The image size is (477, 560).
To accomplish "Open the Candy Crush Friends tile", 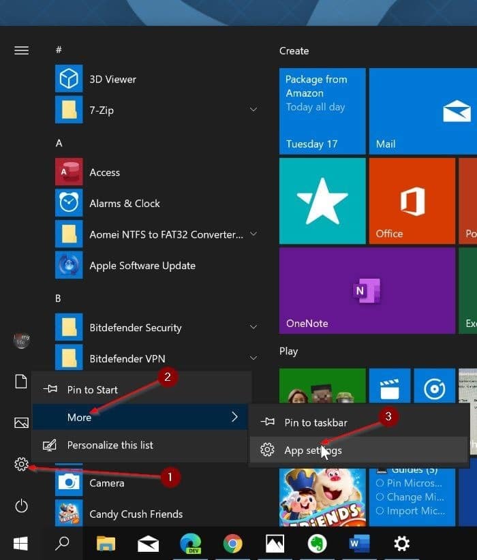I will (x=322, y=497).
